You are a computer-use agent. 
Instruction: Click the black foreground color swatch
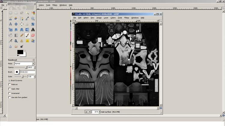tap(20, 52)
